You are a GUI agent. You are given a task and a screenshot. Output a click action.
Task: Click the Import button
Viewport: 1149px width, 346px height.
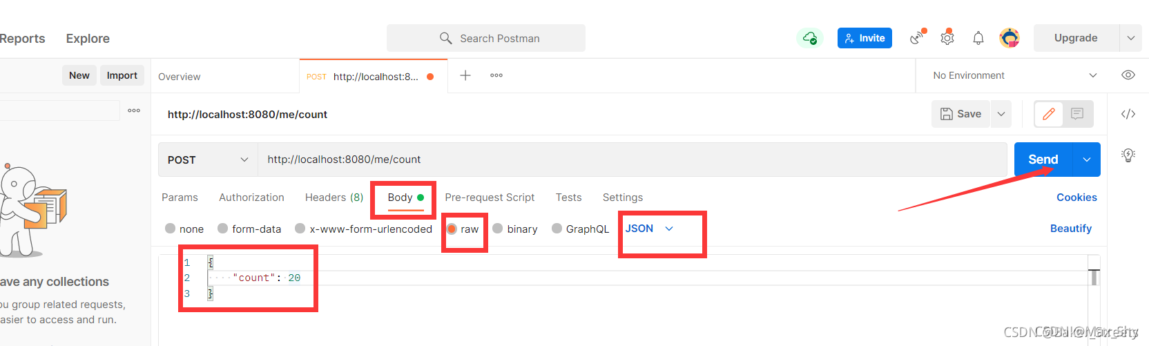pos(122,75)
